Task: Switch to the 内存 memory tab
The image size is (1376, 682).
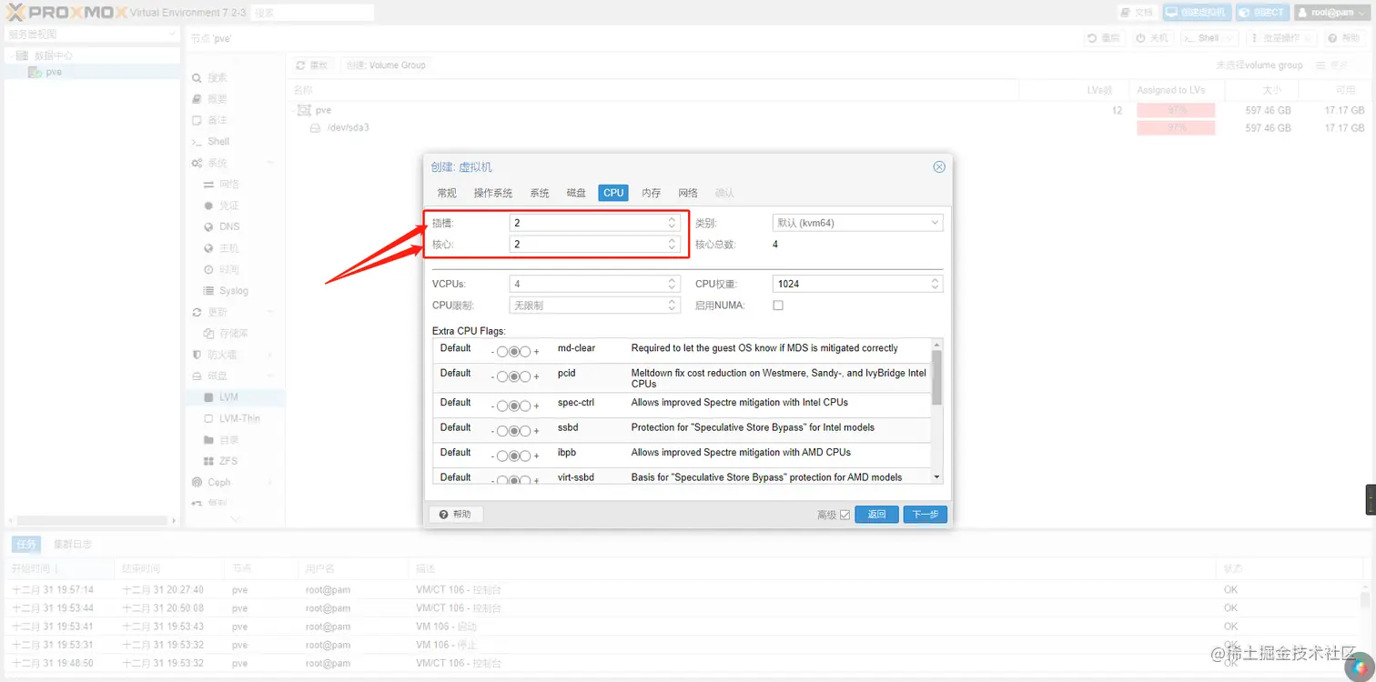Action: click(651, 193)
